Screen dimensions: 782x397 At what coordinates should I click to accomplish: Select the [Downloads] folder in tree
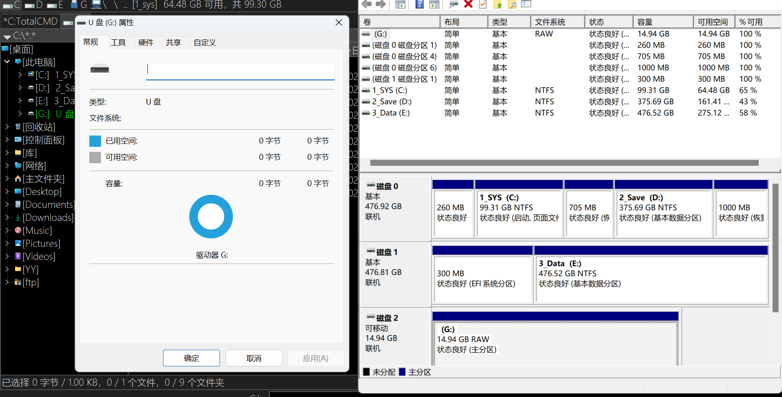[x=48, y=218]
